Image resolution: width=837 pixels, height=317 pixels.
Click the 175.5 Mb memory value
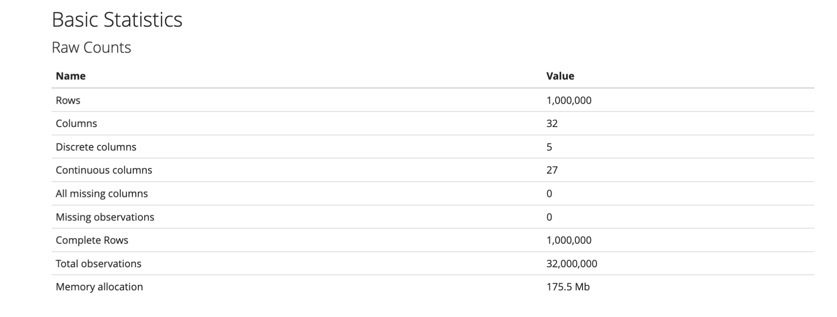pos(568,286)
